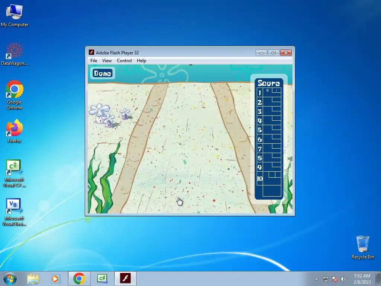Minimize the Adobe Flash Player window
The image size is (381, 286).
coord(261,53)
